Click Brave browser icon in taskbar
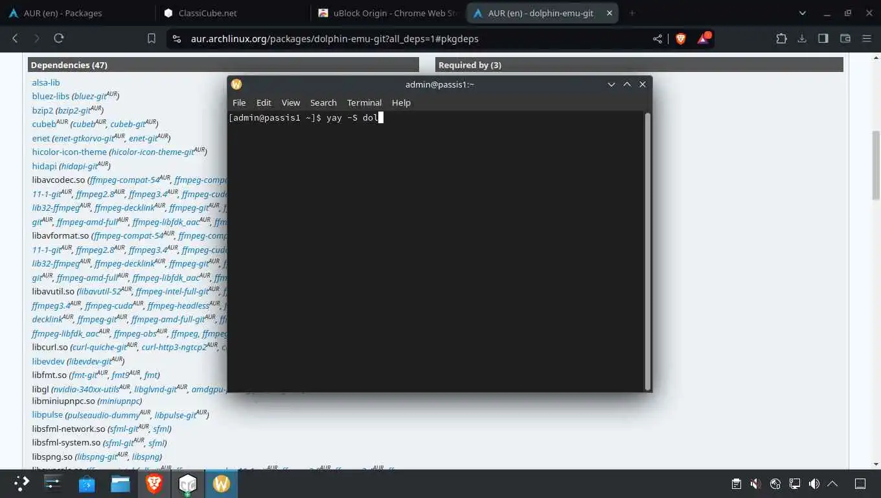The width and height of the screenshot is (881, 498). pos(154,484)
